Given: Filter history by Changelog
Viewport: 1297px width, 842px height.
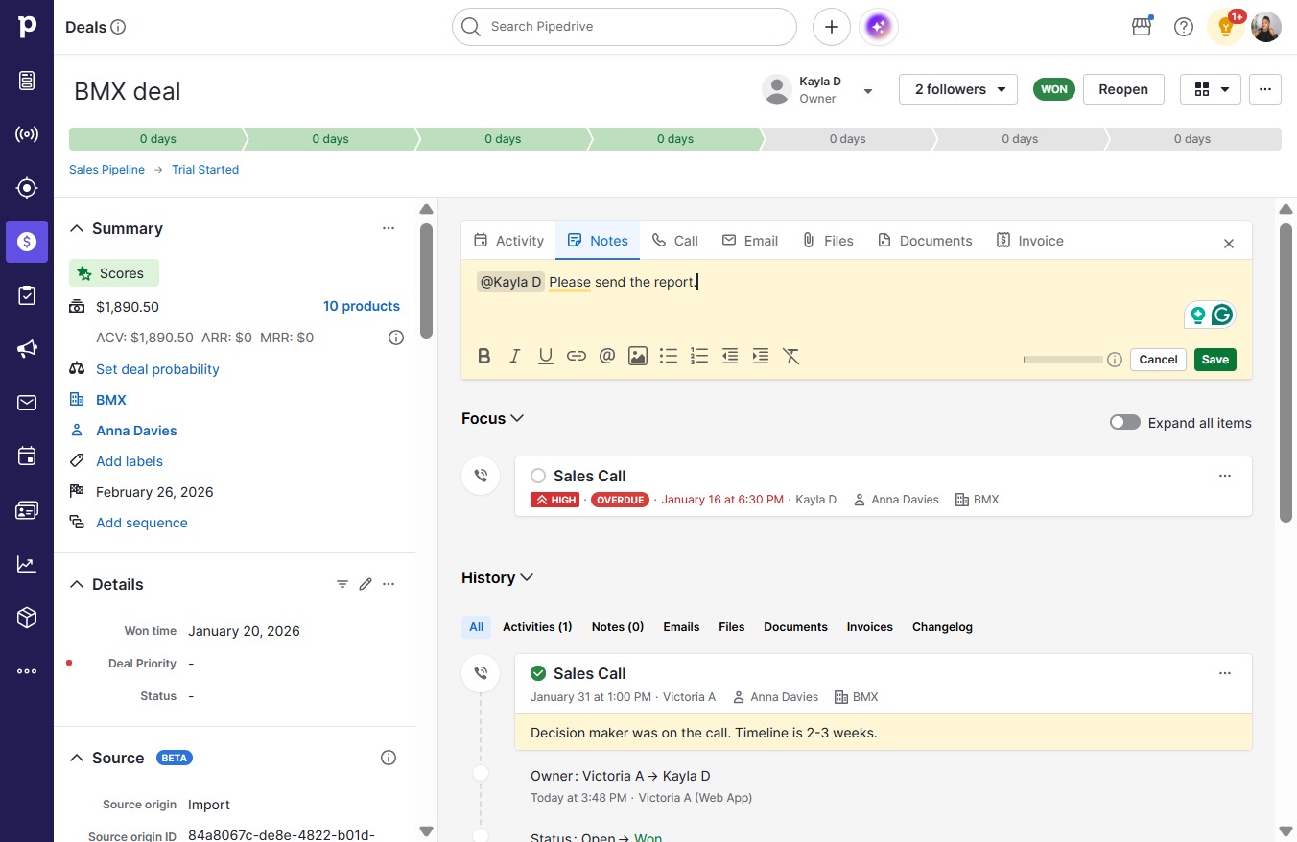Looking at the screenshot, I should pos(942,627).
